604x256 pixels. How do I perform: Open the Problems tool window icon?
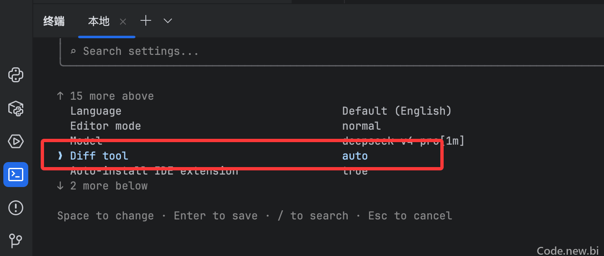point(16,207)
